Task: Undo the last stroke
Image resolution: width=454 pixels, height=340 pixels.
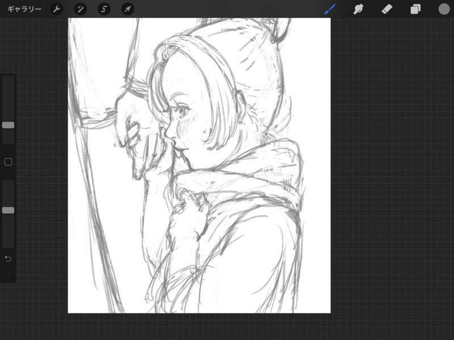Action: point(8,258)
